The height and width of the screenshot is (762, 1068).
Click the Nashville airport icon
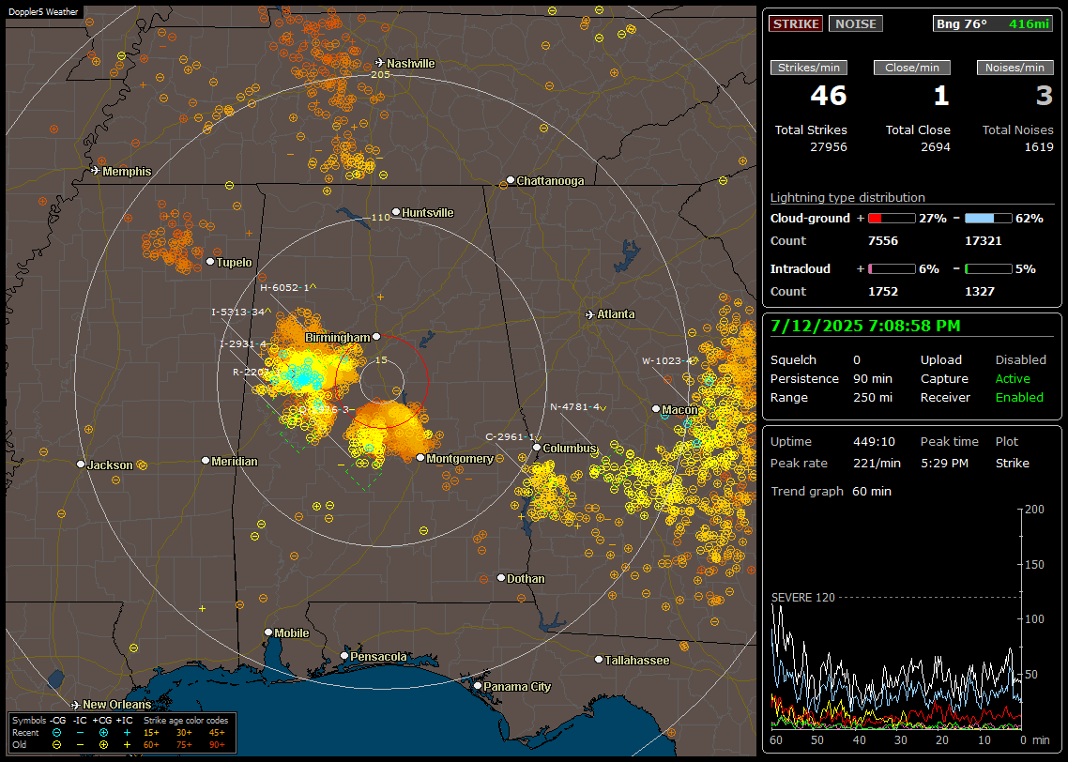click(x=380, y=63)
